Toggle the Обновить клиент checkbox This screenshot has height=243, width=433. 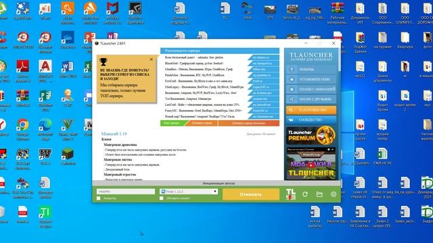click(162, 198)
